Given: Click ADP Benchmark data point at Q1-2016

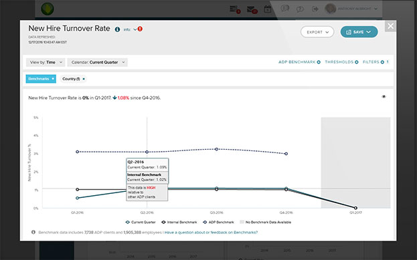Looking at the screenshot, I should [78, 152].
